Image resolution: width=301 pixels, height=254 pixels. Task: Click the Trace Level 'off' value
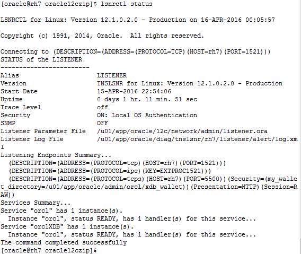102,107
